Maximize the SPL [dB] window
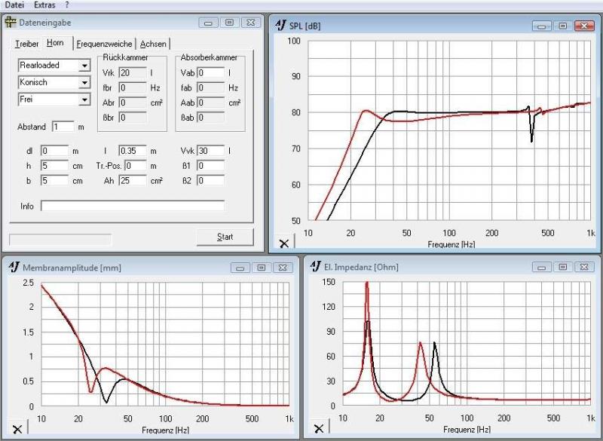The image size is (603, 441). 563,26
